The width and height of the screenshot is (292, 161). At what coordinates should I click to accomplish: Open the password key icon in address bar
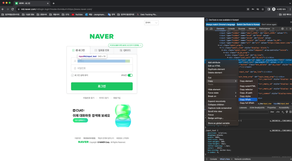click(x=253, y=9)
